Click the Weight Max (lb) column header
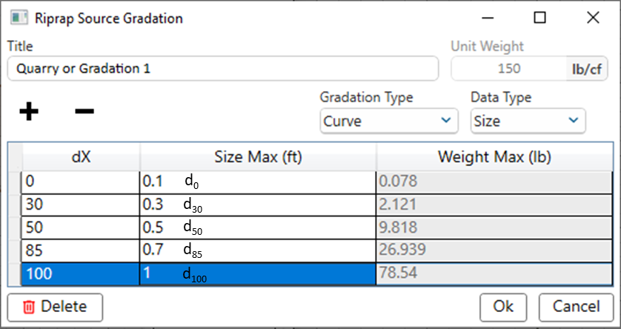The height and width of the screenshot is (329, 621). click(x=494, y=157)
